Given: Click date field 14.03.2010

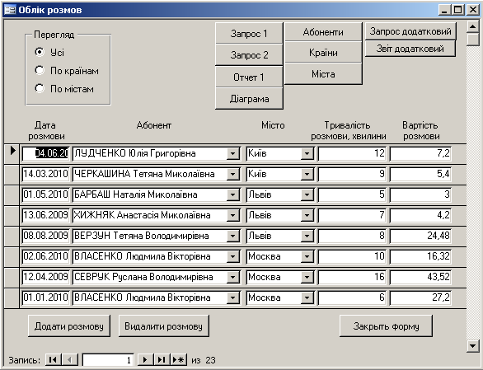Looking at the screenshot, I should (45, 174).
